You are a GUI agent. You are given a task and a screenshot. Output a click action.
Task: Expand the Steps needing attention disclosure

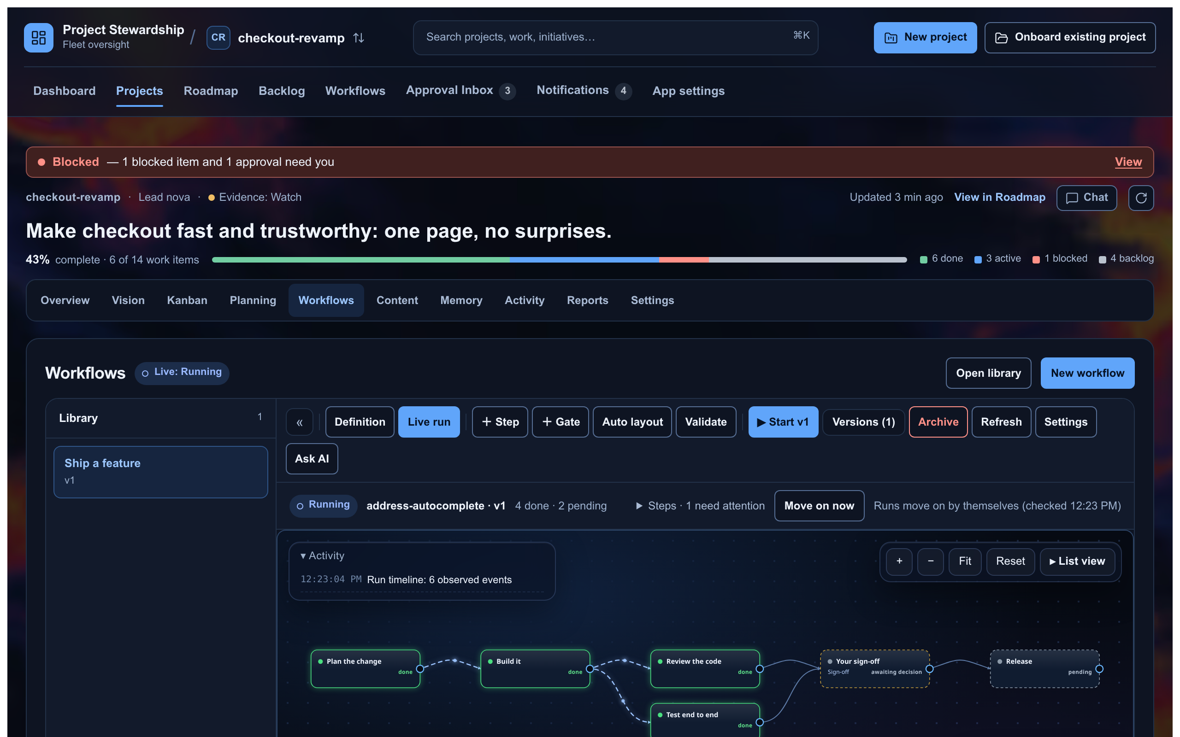(x=700, y=505)
